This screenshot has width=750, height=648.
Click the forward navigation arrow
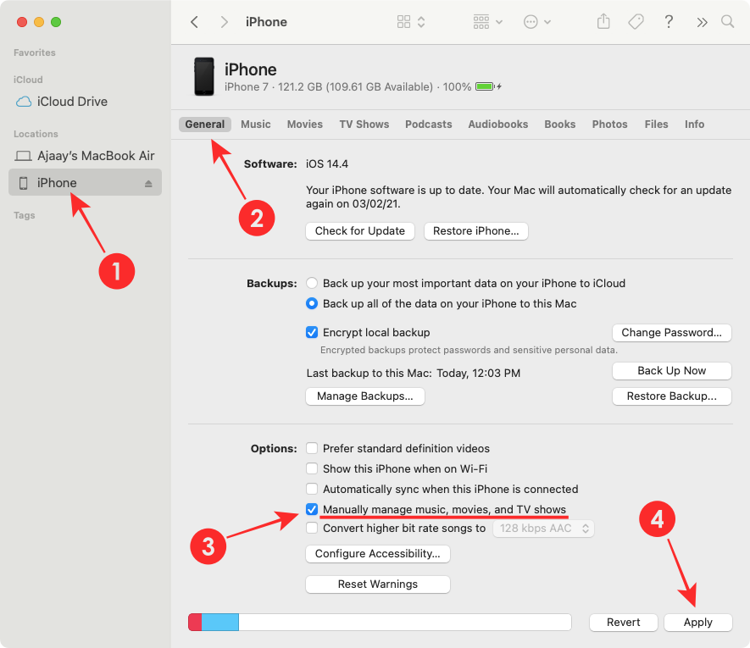click(224, 22)
